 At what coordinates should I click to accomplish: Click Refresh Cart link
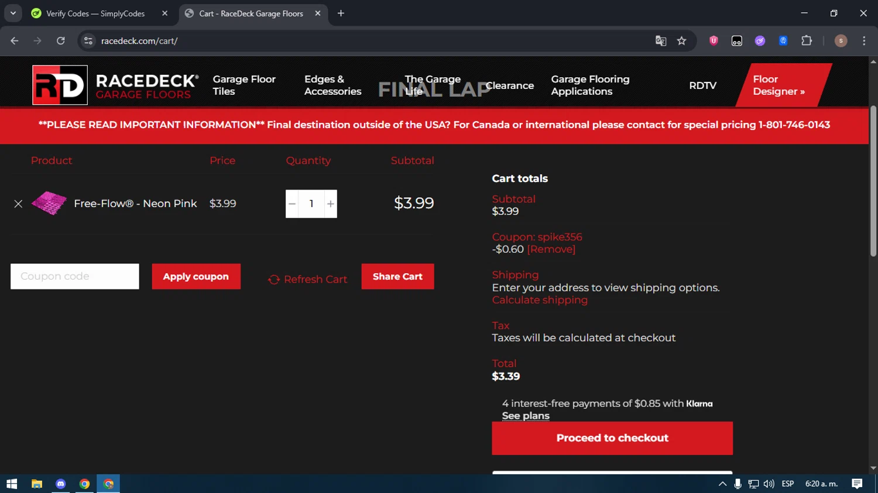pos(308,280)
